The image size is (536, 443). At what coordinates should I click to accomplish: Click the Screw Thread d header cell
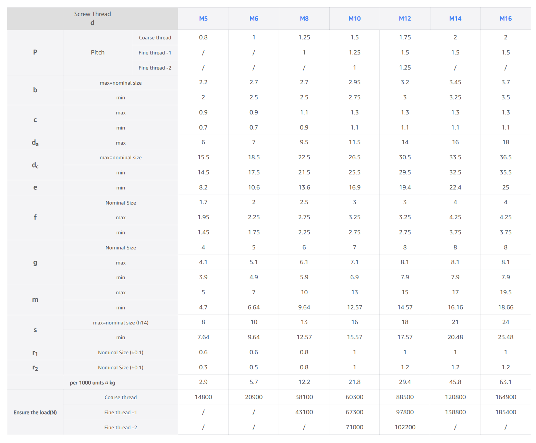pos(93,19)
